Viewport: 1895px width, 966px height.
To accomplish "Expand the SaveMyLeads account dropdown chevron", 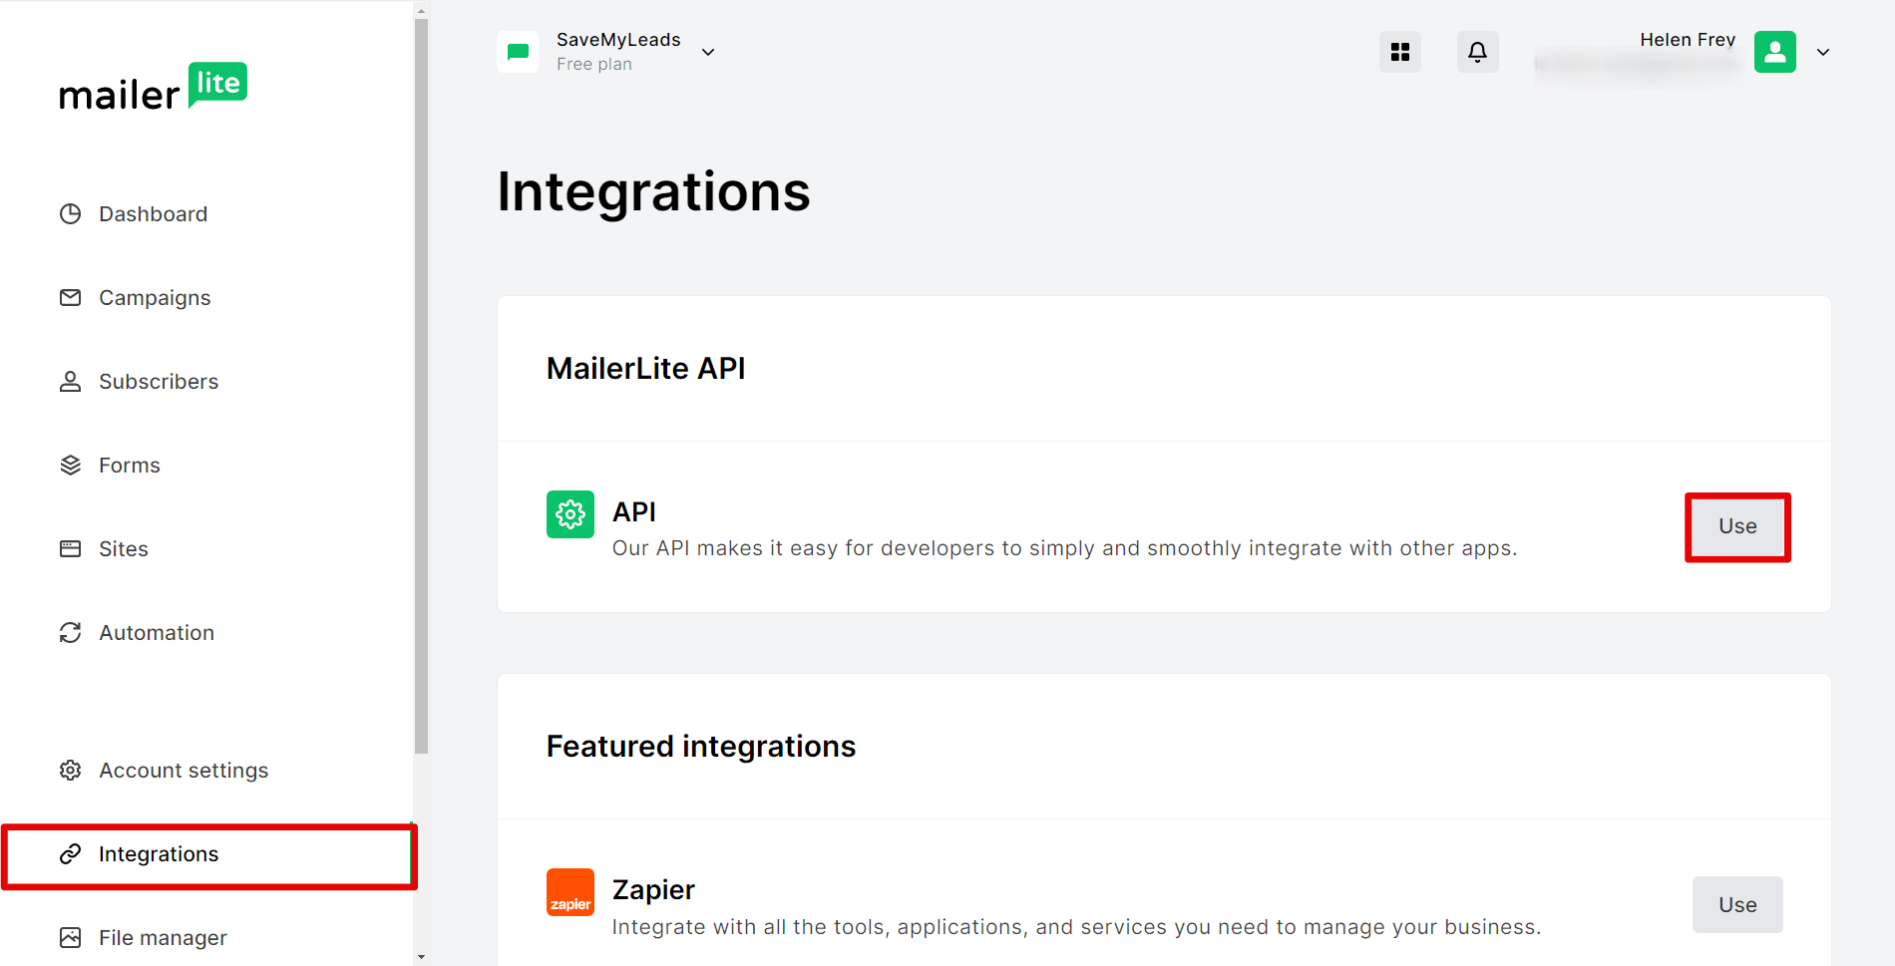I will click(x=708, y=52).
